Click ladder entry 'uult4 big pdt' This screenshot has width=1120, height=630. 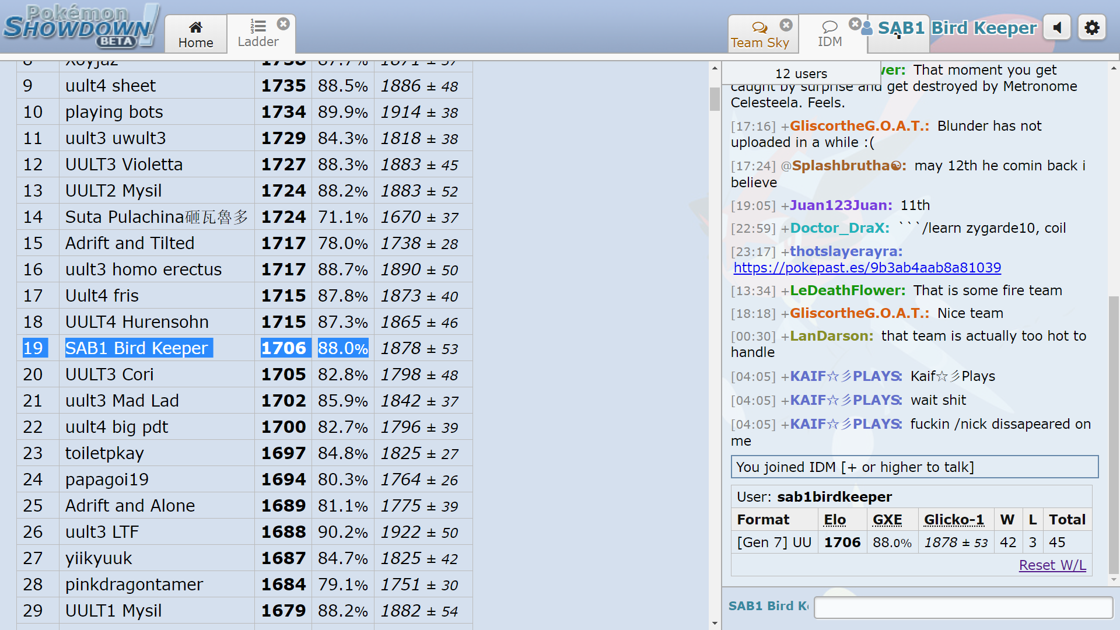point(116,427)
